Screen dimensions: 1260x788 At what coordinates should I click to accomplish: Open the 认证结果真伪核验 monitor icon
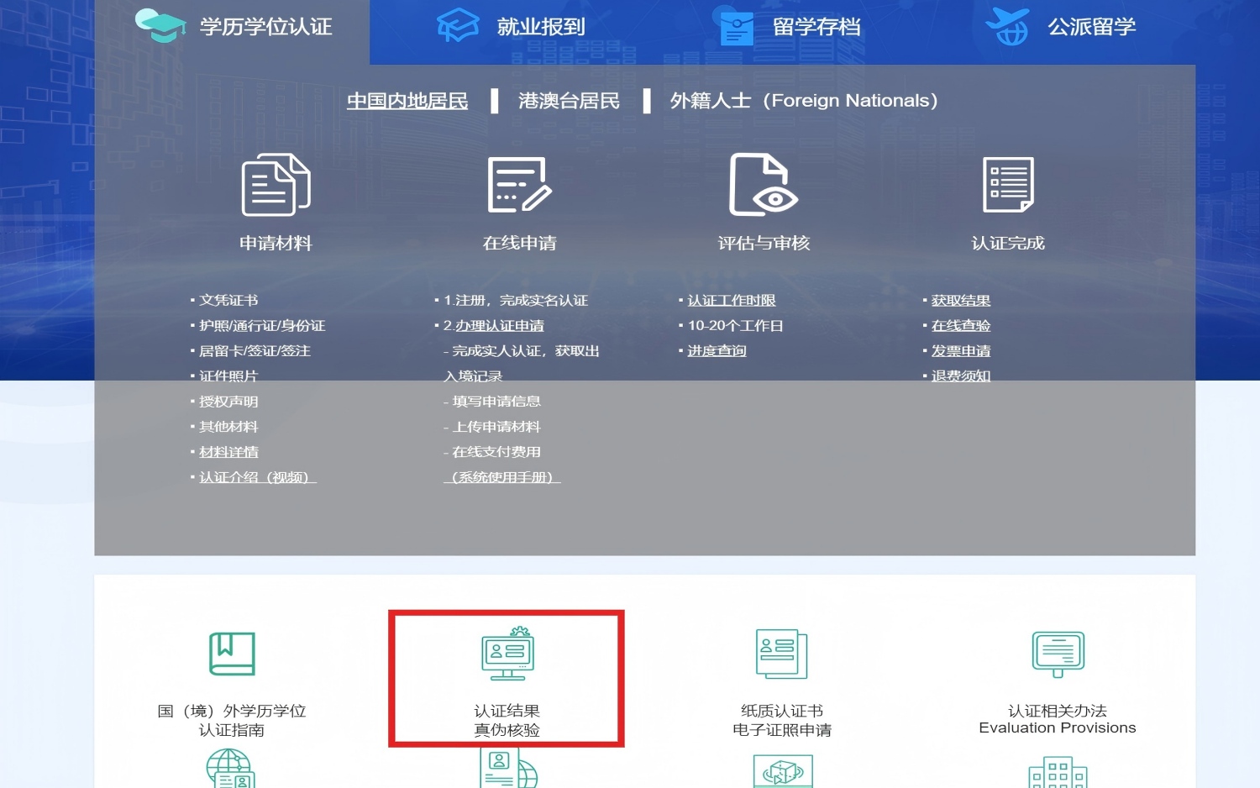pyautogui.click(x=507, y=654)
